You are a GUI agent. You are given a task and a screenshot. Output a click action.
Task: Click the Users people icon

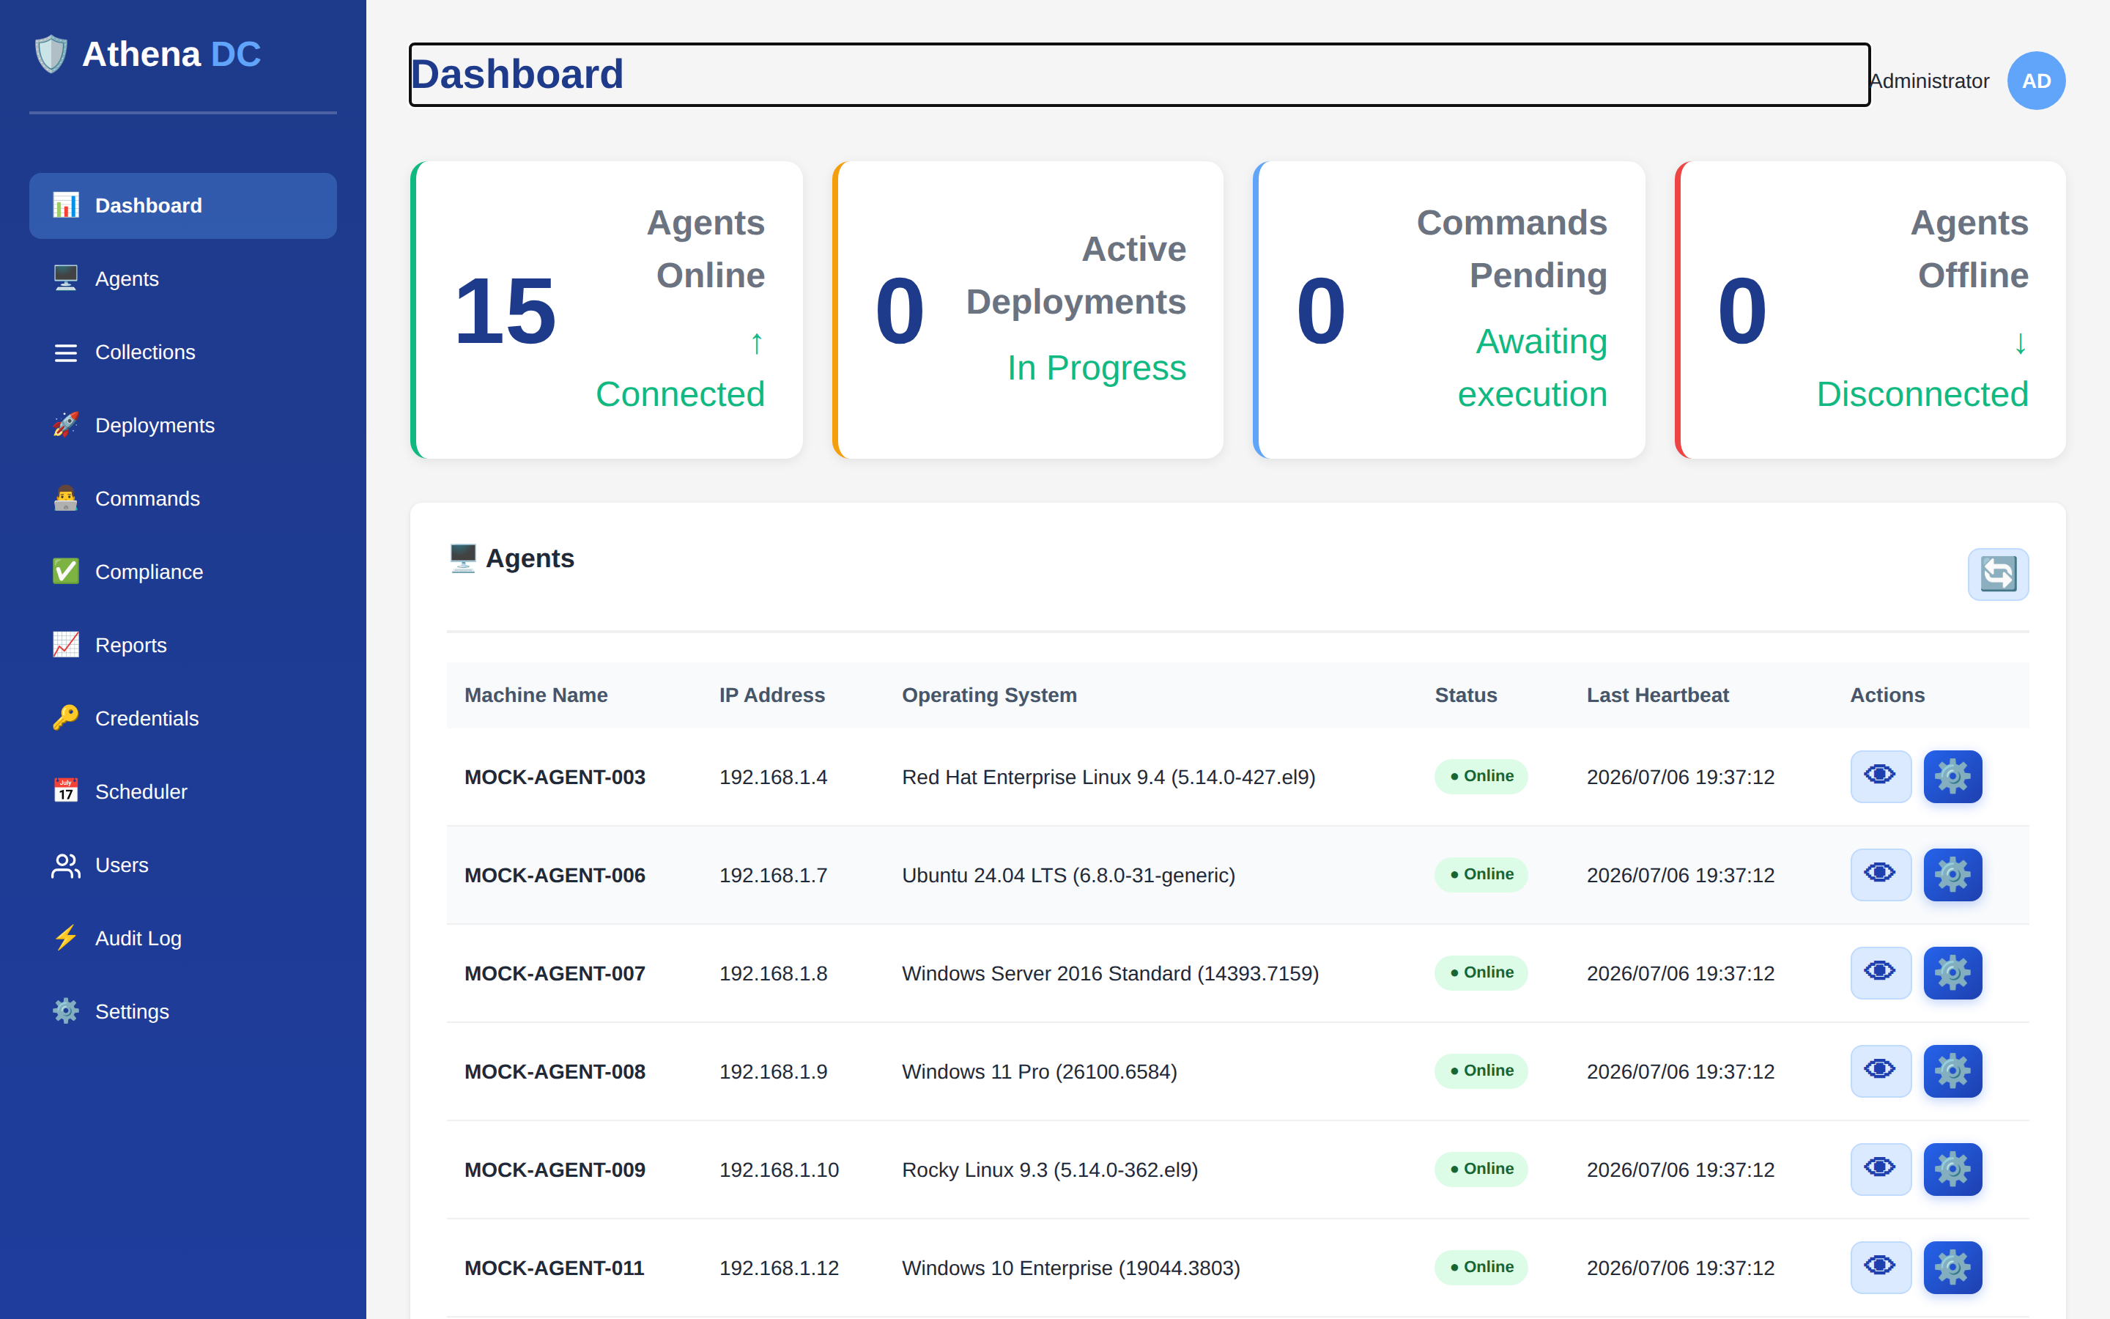coord(65,865)
